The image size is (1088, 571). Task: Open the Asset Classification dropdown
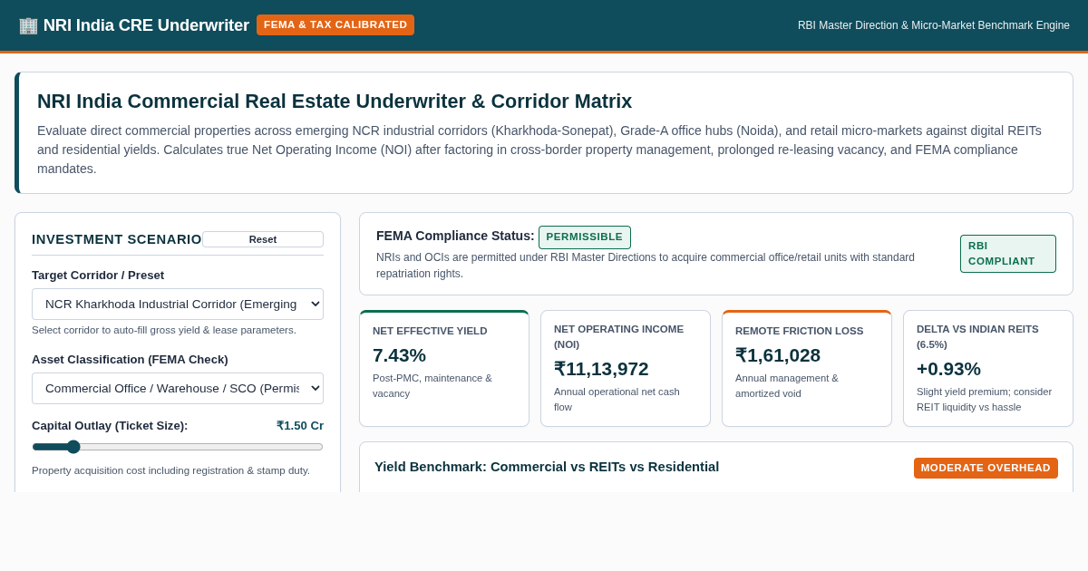(x=178, y=388)
